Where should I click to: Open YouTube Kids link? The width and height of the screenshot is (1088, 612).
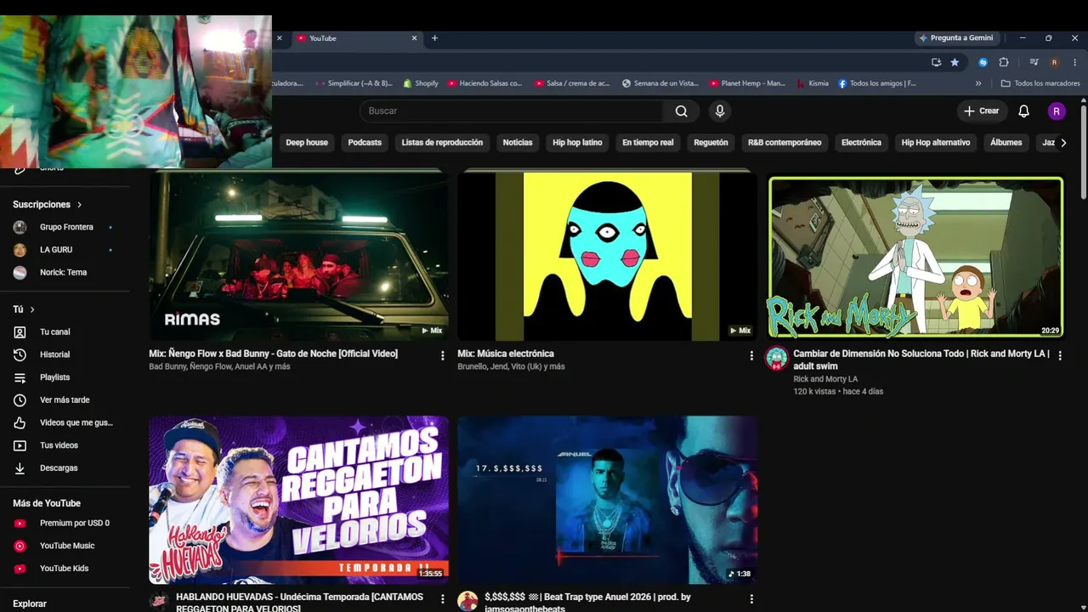click(x=65, y=569)
